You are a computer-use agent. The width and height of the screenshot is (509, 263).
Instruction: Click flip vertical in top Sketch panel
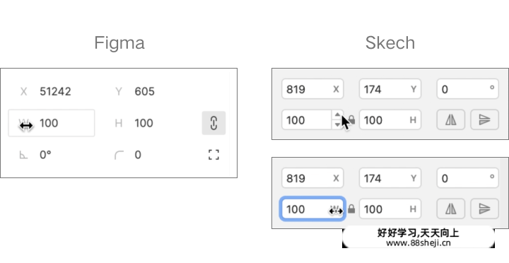coord(484,119)
